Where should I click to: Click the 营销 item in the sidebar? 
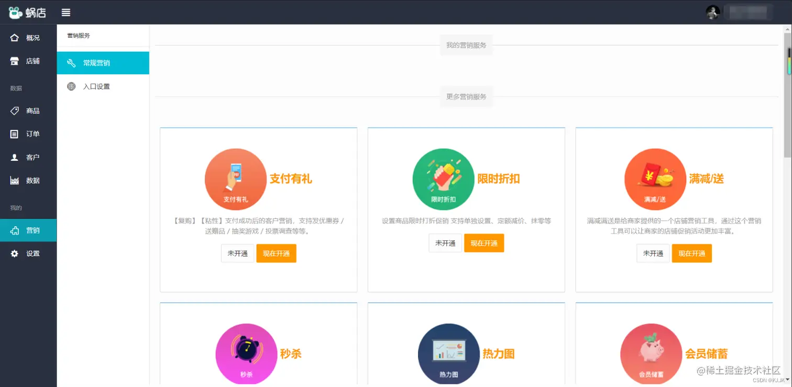(x=29, y=230)
